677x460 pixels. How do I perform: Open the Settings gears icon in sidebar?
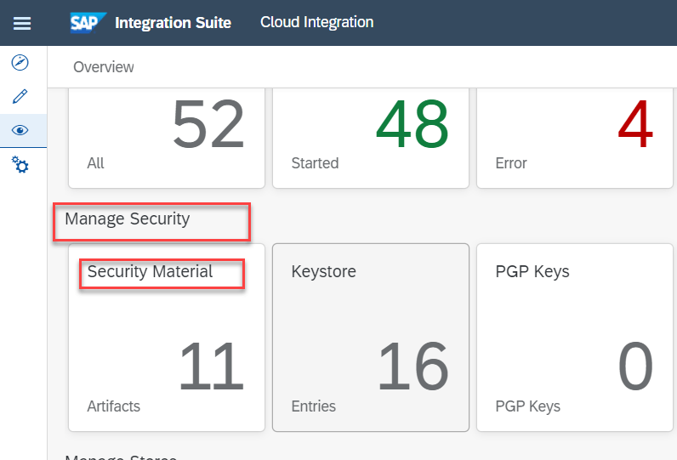[20, 164]
